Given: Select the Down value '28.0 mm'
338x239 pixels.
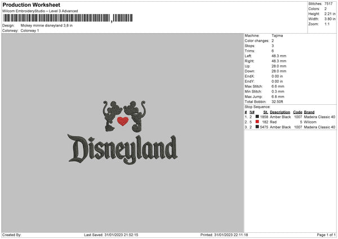Looking at the screenshot, I should [279, 71].
